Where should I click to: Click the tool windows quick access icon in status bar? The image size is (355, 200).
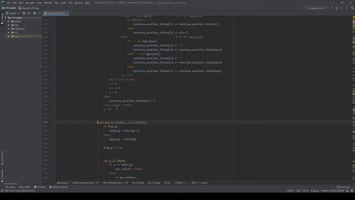click(2, 191)
